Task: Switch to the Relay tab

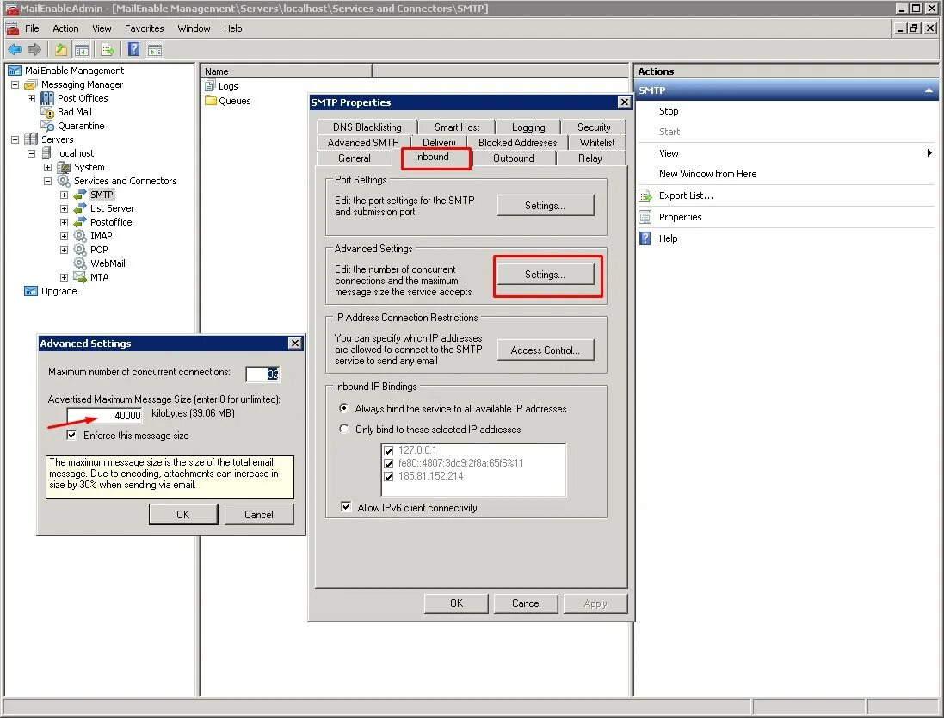Action: tap(590, 158)
